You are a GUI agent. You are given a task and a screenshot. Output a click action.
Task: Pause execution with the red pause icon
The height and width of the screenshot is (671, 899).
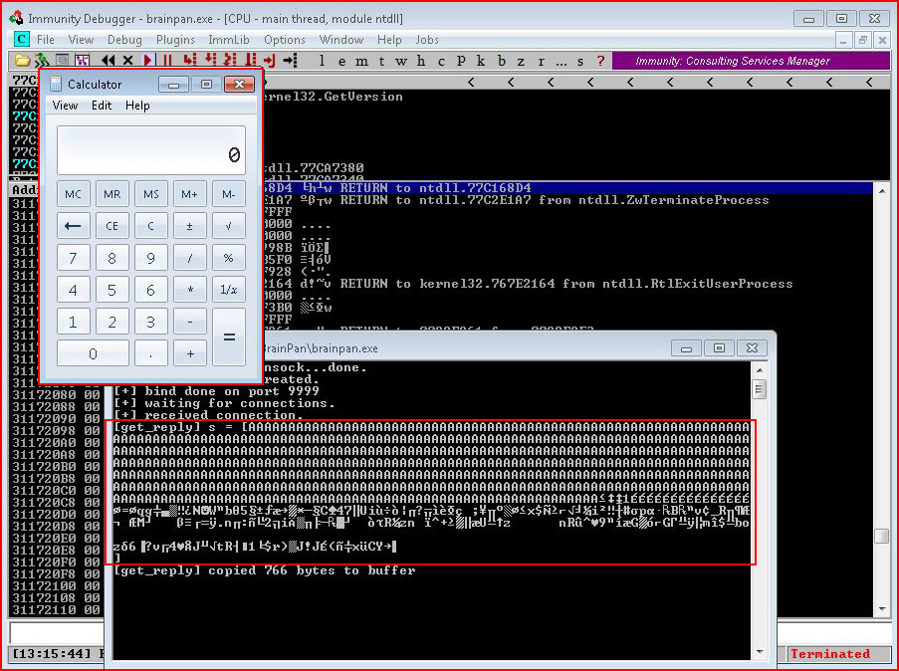167,60
